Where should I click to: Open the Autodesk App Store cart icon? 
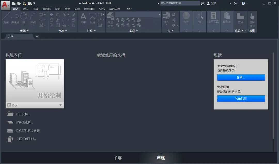pos(235,3)
